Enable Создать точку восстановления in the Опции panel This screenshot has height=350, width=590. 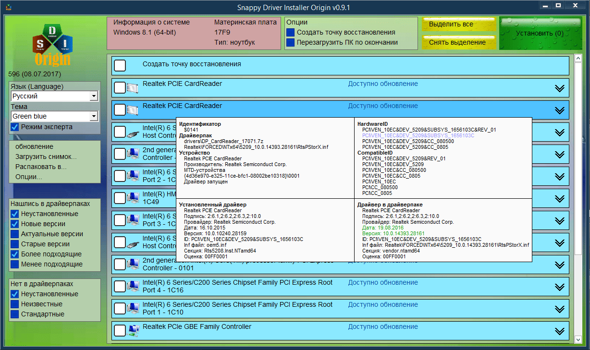tap(290, 32)
